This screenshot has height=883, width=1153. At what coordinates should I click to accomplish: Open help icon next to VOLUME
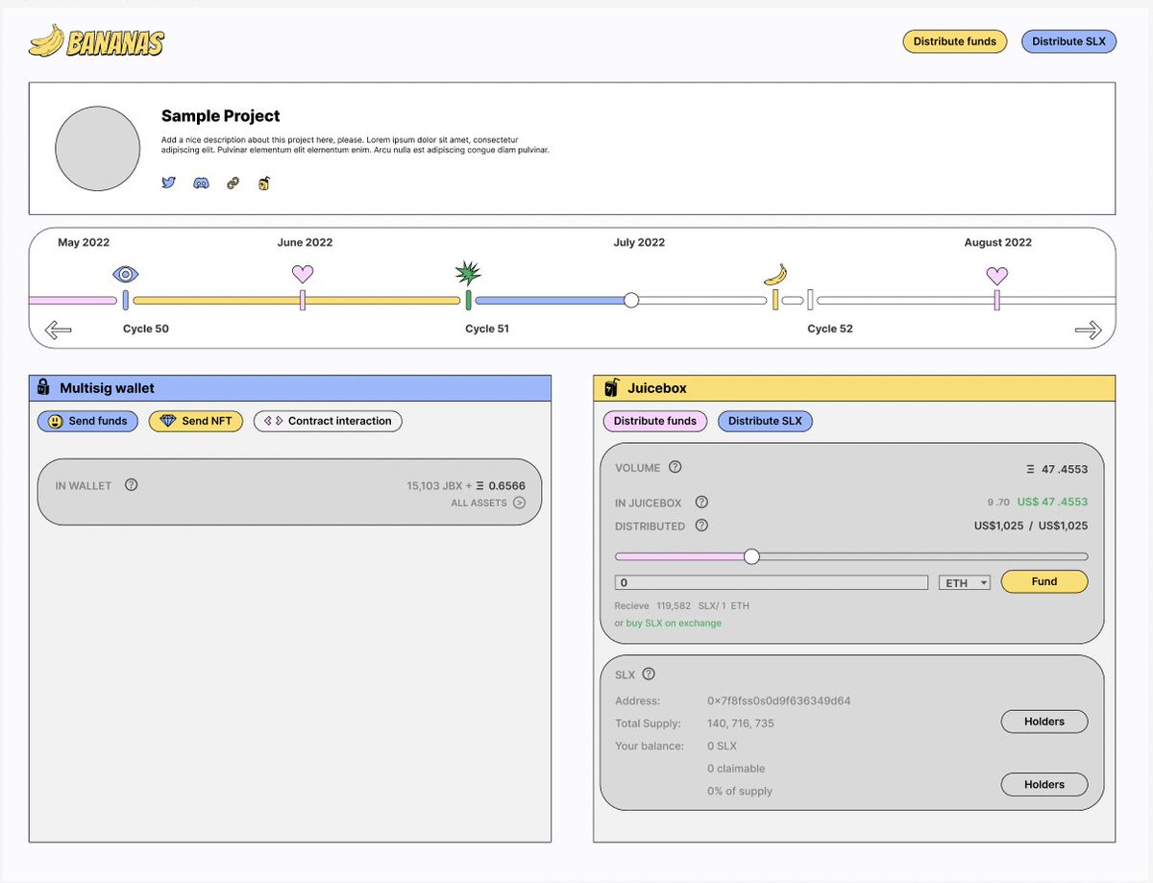pyautogui.click(x=675, y=467)
